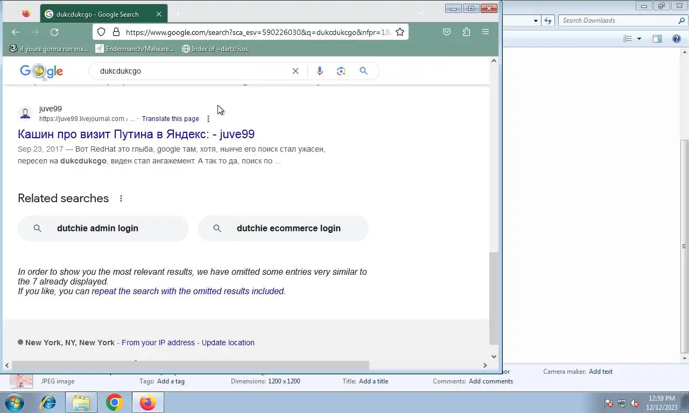The height and width of the screenshot is (413, 689).
Task: Click the juve99 site avatar icon
Action: 25,113
